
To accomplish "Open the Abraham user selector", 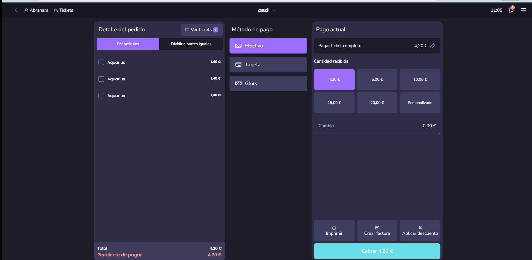I will pos(36,10).
